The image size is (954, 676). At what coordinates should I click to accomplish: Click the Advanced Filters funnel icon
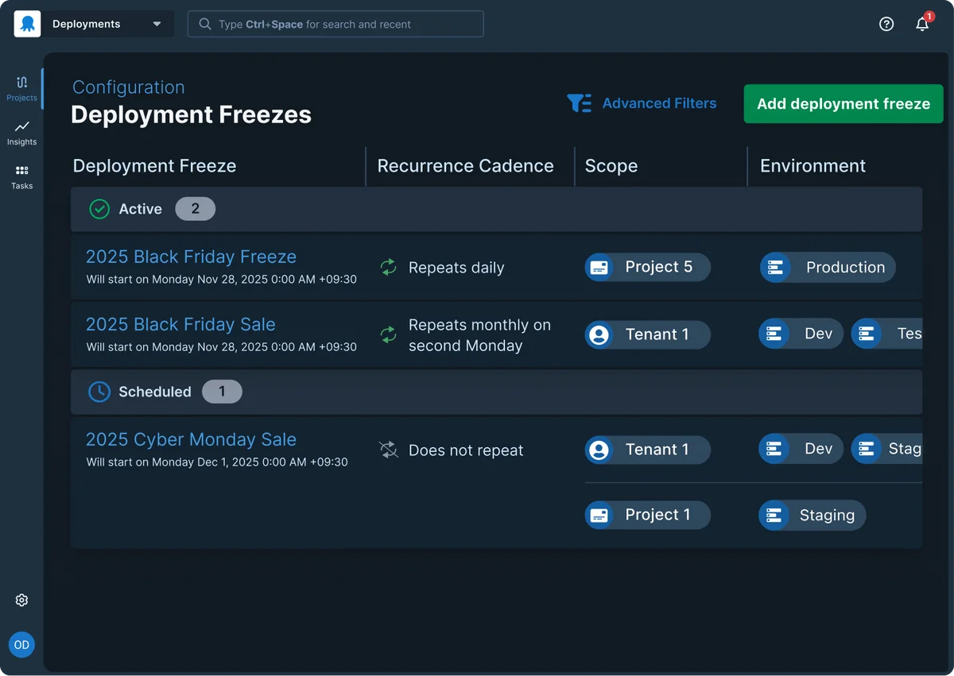click(x=579, y=103)
